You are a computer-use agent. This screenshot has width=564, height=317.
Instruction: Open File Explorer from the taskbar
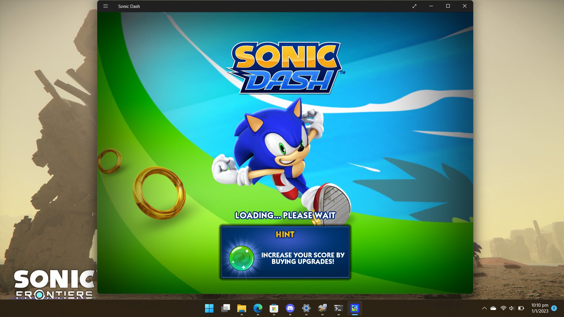coord(241,308)
